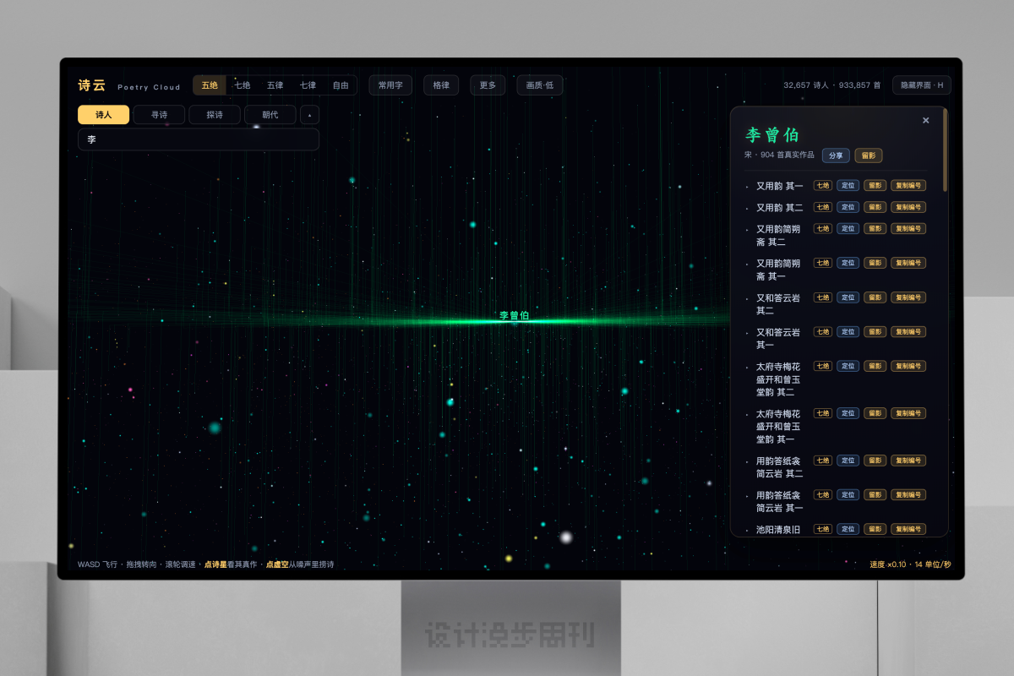
Task: Select the 七绝 poem form filter
Action: (x=243, y=85)
